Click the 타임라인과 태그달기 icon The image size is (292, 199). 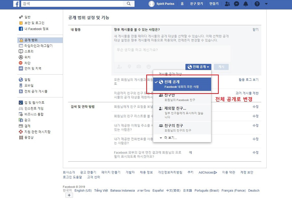pos(21,46)
